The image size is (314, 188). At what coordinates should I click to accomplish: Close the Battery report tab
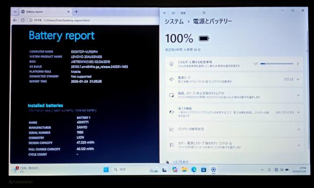[68, 12]
